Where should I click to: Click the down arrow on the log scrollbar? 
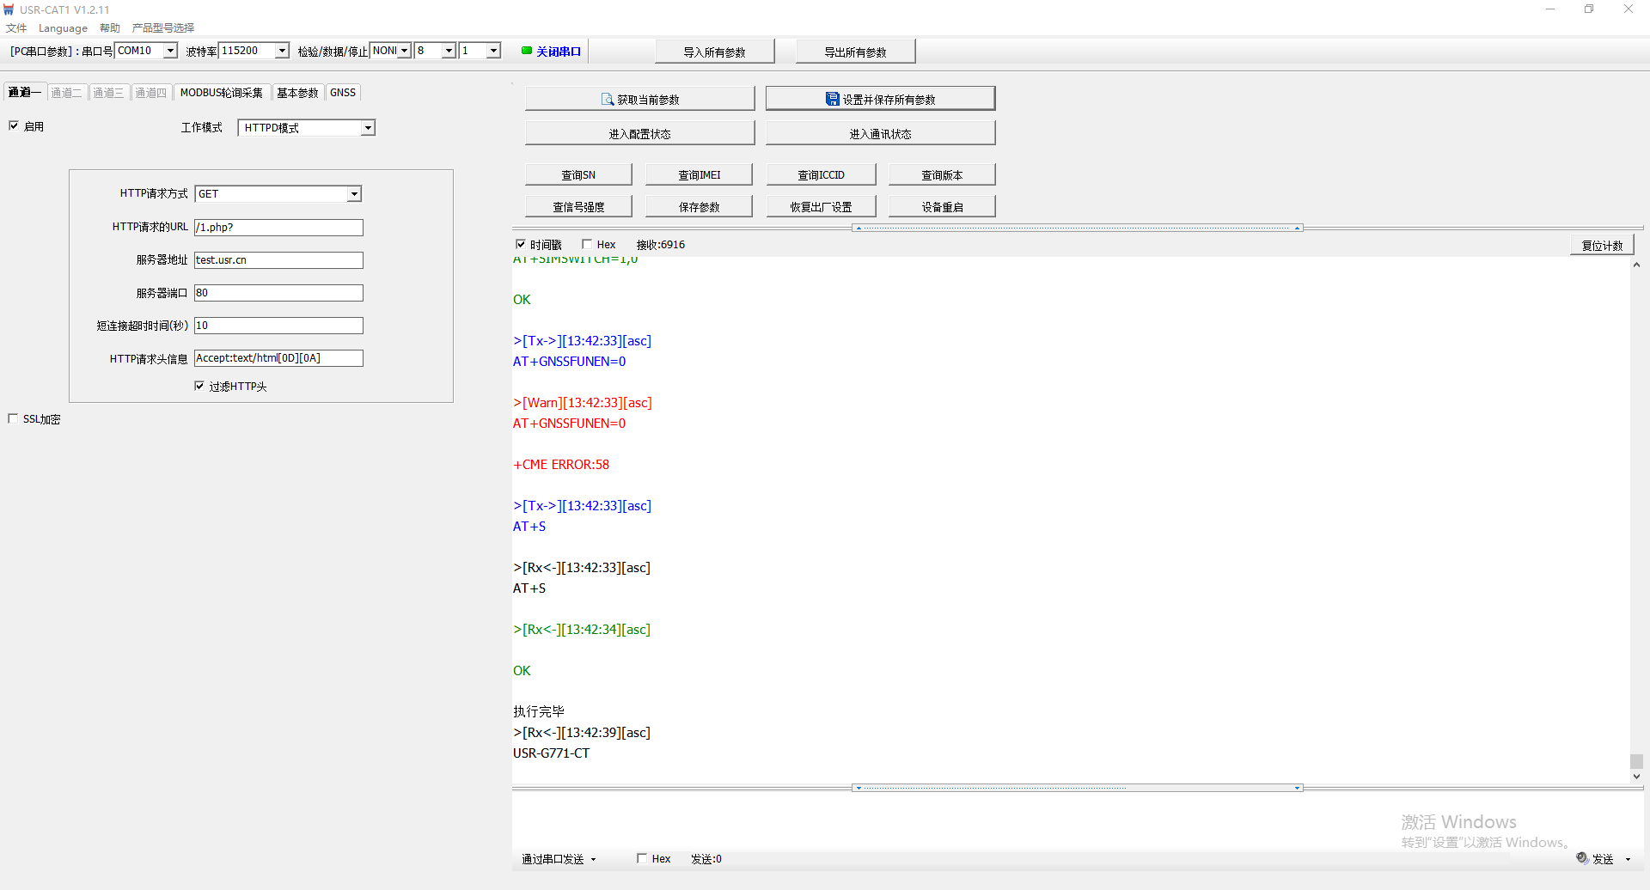pos(1636,776)
